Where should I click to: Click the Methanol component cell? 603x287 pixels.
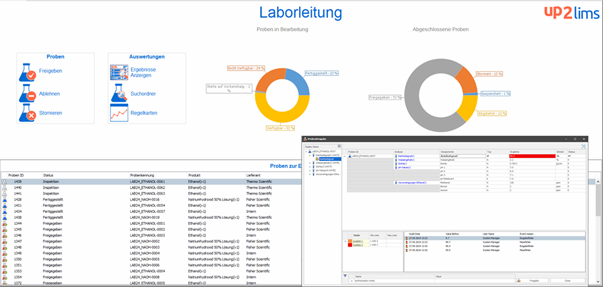(x=463, y=182)
